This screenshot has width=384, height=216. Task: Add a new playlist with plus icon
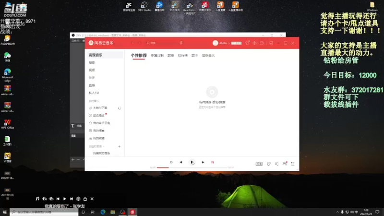pyautogui.click(x=119, y=146)
